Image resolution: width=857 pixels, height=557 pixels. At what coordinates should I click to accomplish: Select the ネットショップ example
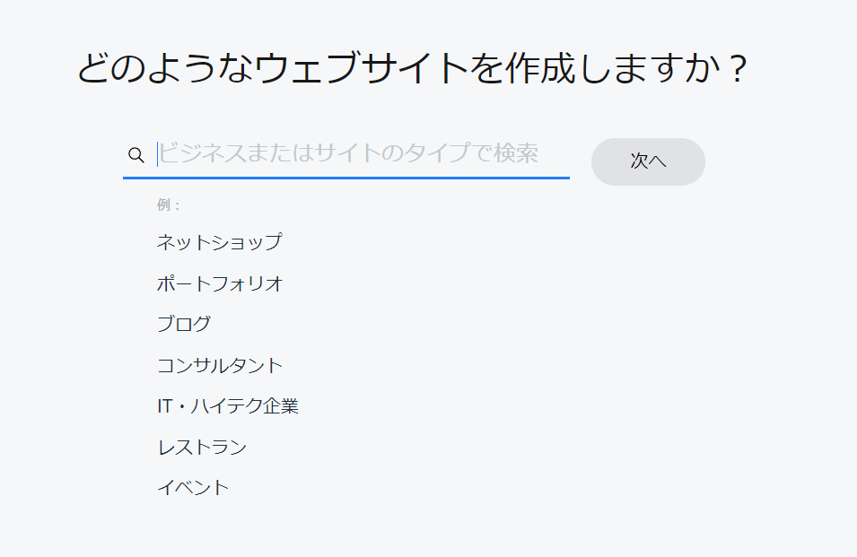pyautogui.click(x=219, y=242)
